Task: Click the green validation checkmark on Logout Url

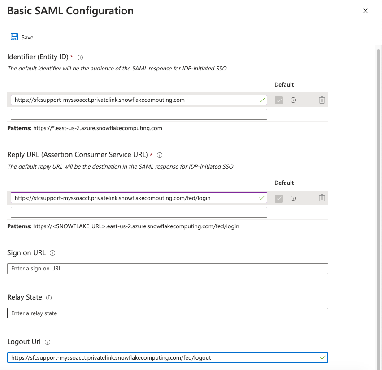Action: tap(322, 357)
